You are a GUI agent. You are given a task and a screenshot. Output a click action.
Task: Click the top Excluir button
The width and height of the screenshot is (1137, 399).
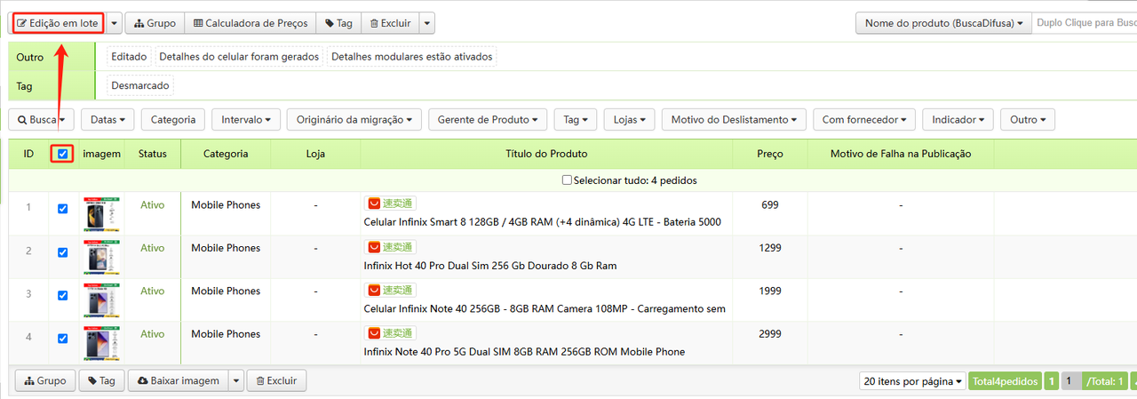point(390,23)
